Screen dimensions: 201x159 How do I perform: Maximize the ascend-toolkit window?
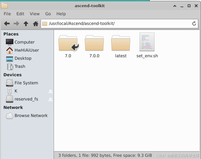pyautogui.click(x=189, y=6)
